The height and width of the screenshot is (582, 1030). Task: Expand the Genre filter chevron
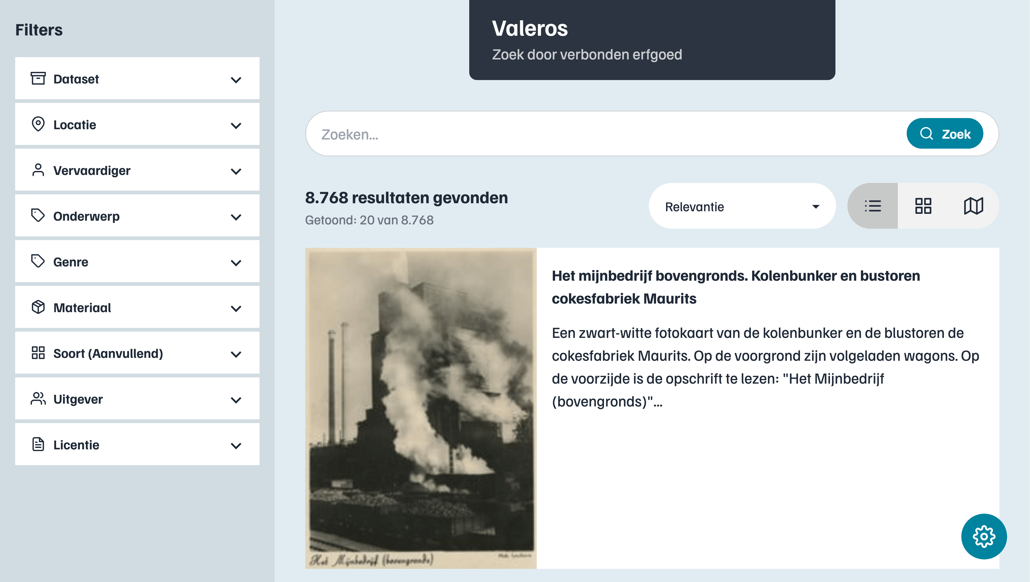(236, 263)
